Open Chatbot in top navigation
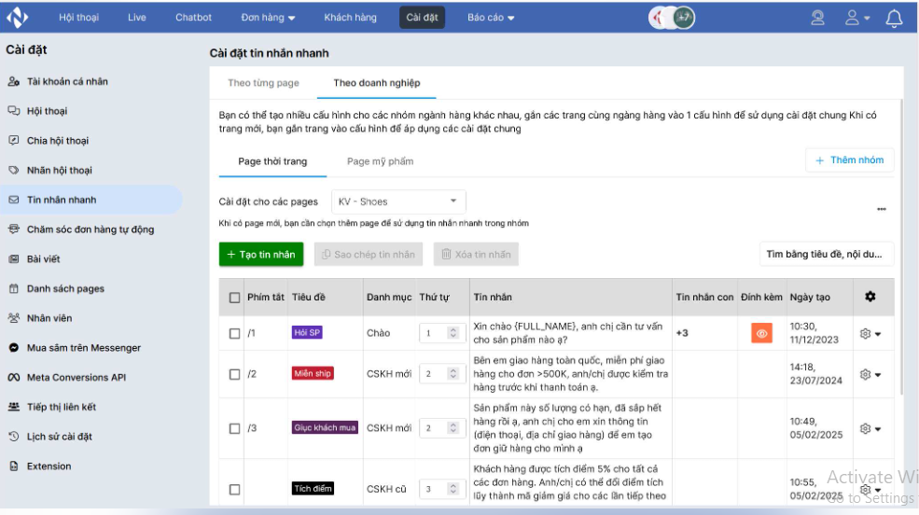This screenshot has height=515, width=919. click(x=193, y=18)
